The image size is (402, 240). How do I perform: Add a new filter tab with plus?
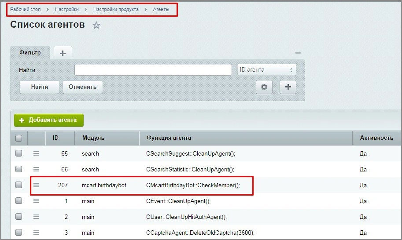tap(63, 53)
